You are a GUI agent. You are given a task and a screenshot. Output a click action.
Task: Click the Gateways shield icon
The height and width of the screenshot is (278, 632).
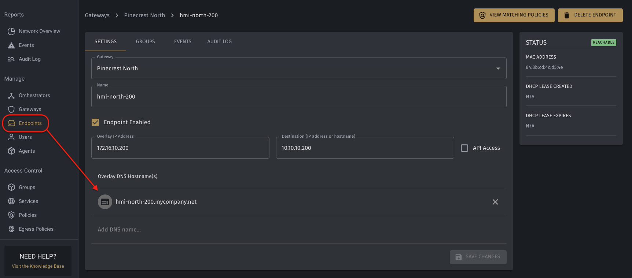[x=11, y=110]
